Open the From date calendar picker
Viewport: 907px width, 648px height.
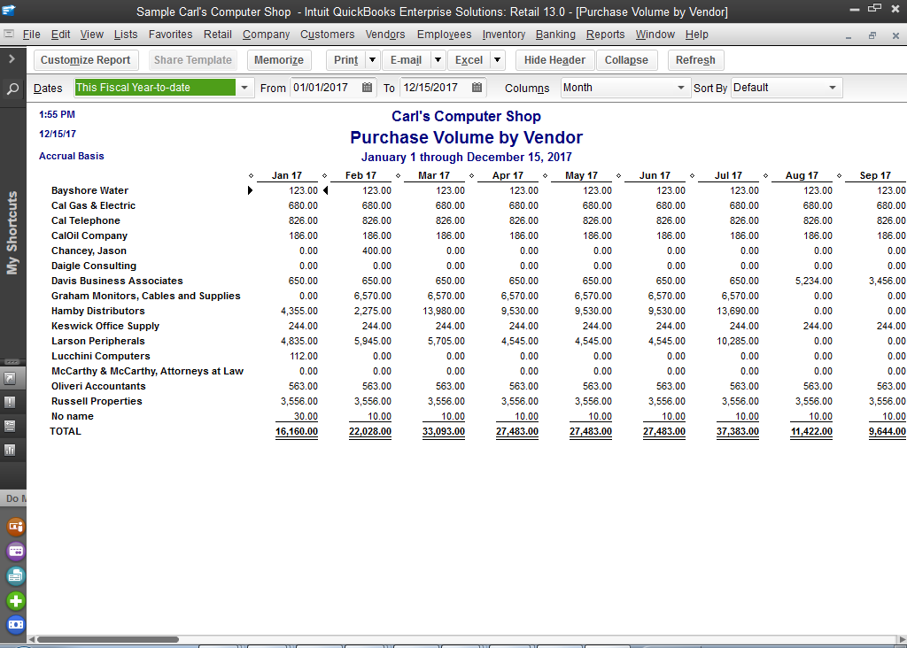[x=367, y=88]
